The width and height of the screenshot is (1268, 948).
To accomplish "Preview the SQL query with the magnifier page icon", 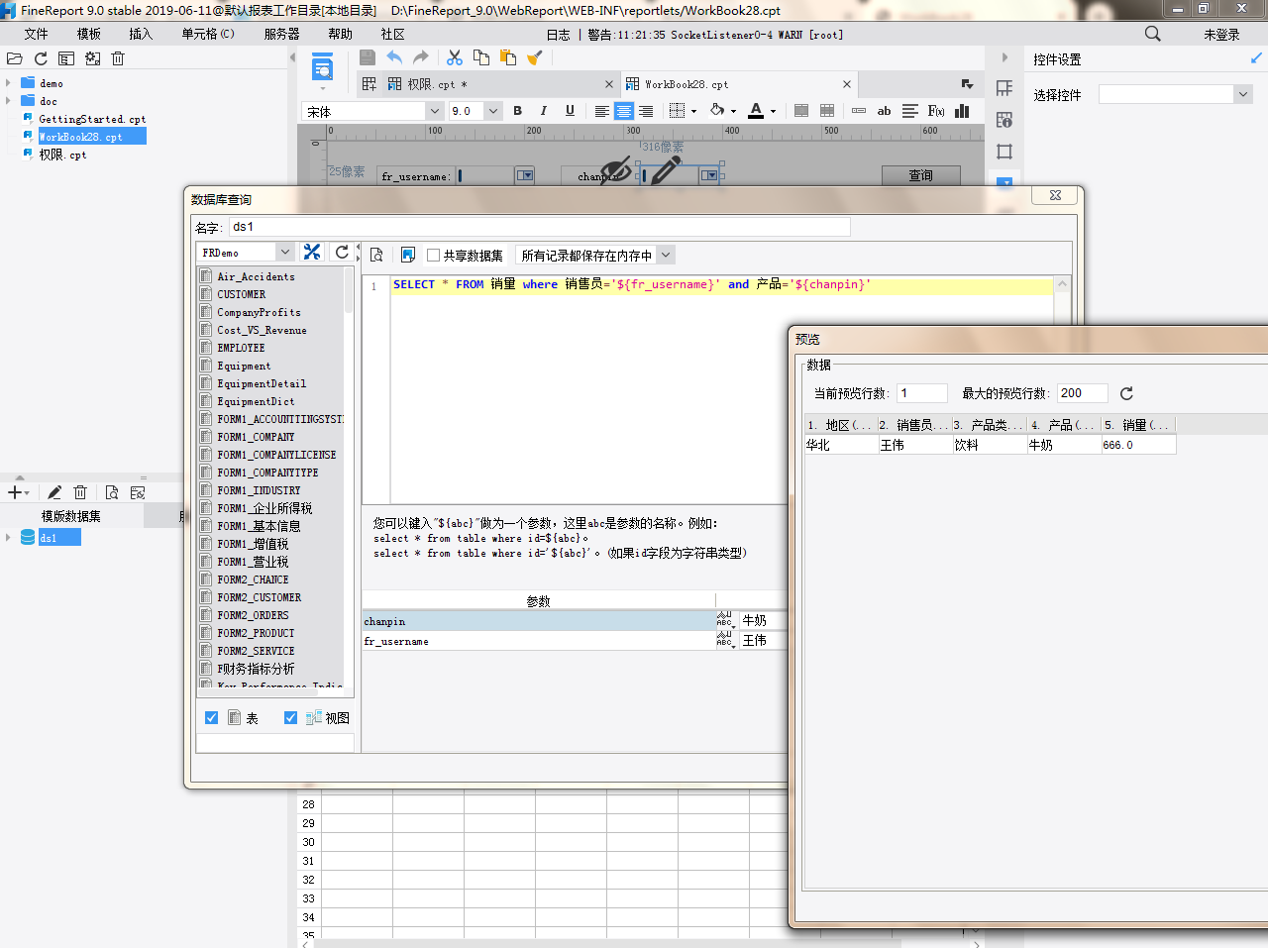I will 376,255.
